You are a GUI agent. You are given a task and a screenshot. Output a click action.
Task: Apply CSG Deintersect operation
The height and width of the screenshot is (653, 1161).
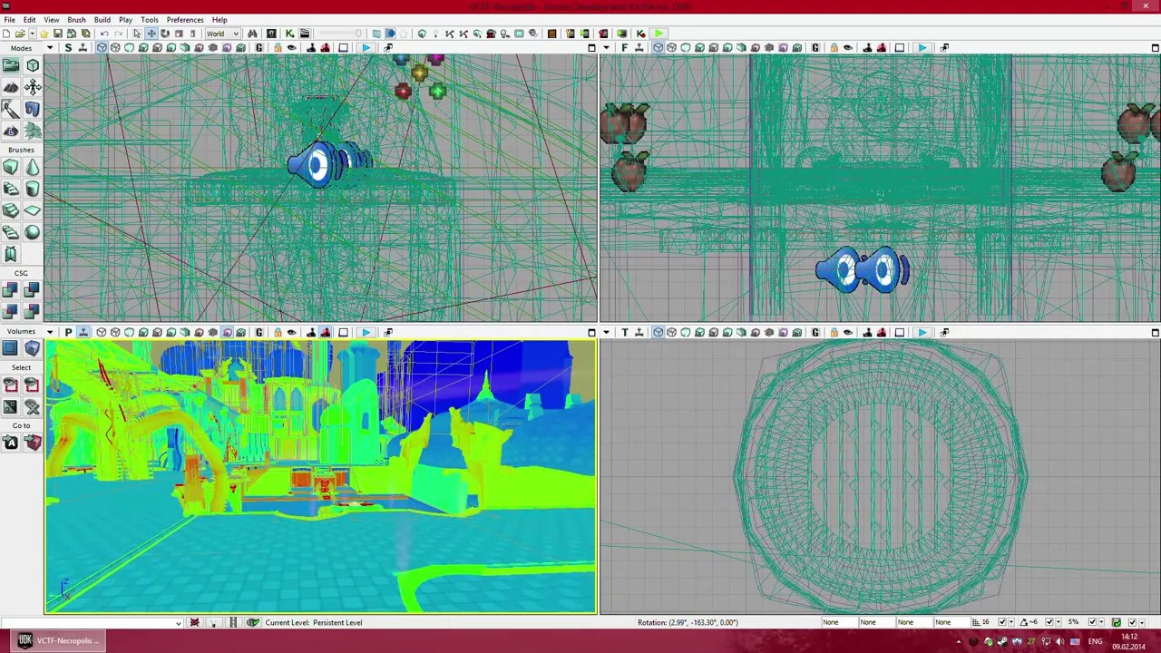tap(33, 312)
